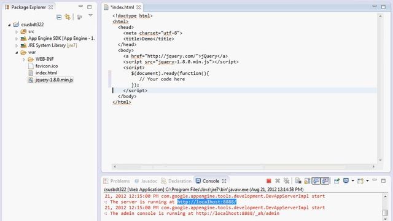Maximize the editor area
The width and height of the screenshot is (393, 221).
383,7
